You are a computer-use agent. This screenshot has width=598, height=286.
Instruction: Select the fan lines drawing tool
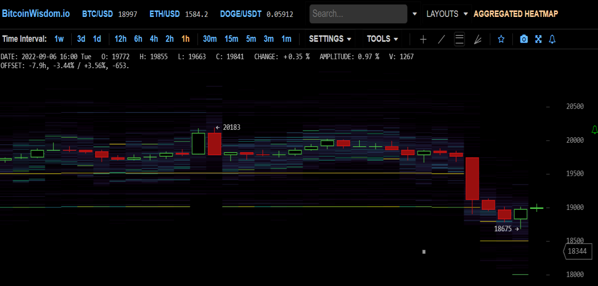point(477,39)
